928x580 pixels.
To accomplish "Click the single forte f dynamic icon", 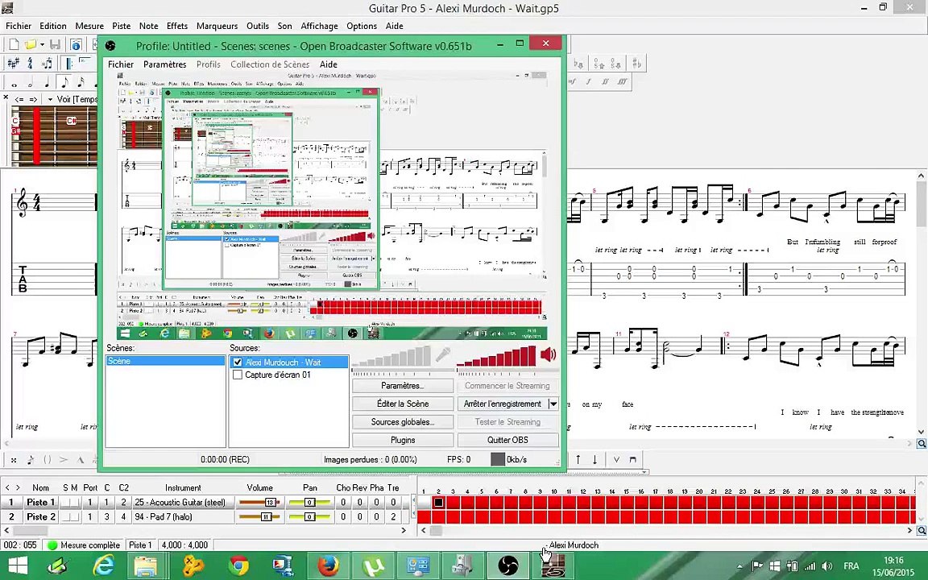I will point(588,82).
